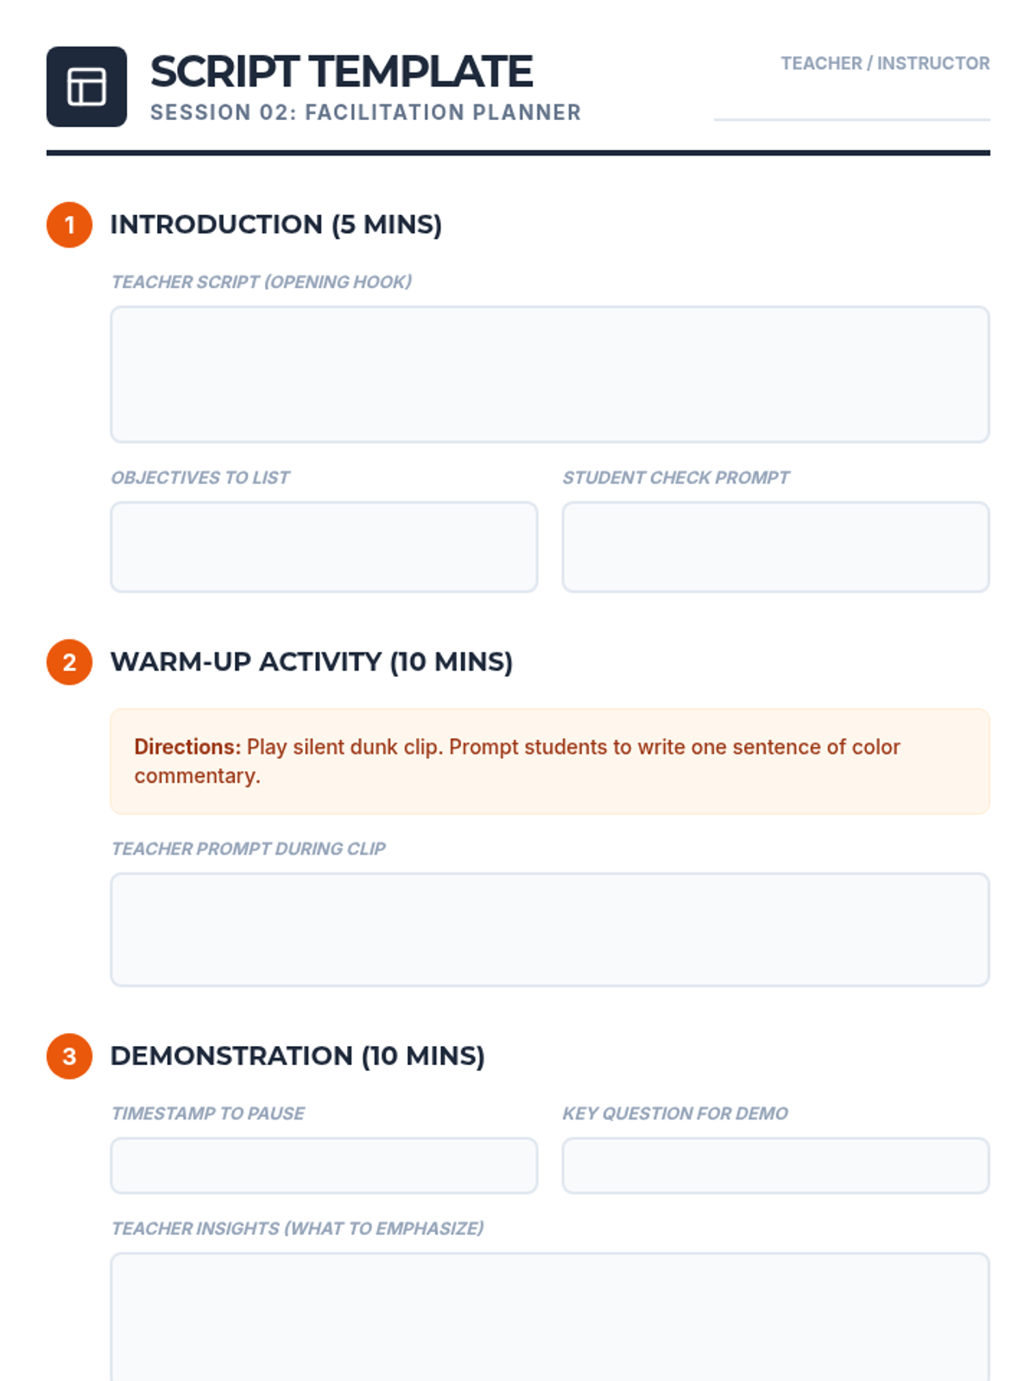Focus the Teacher Prompt During Clip textarea
Image resolution: width=1036 pixels, height=1381 pixels.
tap(550, 930)
